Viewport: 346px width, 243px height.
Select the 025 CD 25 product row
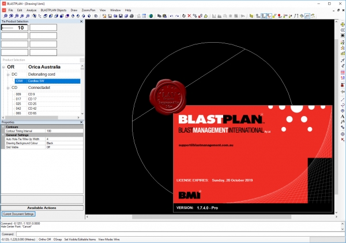click(x=47, y=104)
